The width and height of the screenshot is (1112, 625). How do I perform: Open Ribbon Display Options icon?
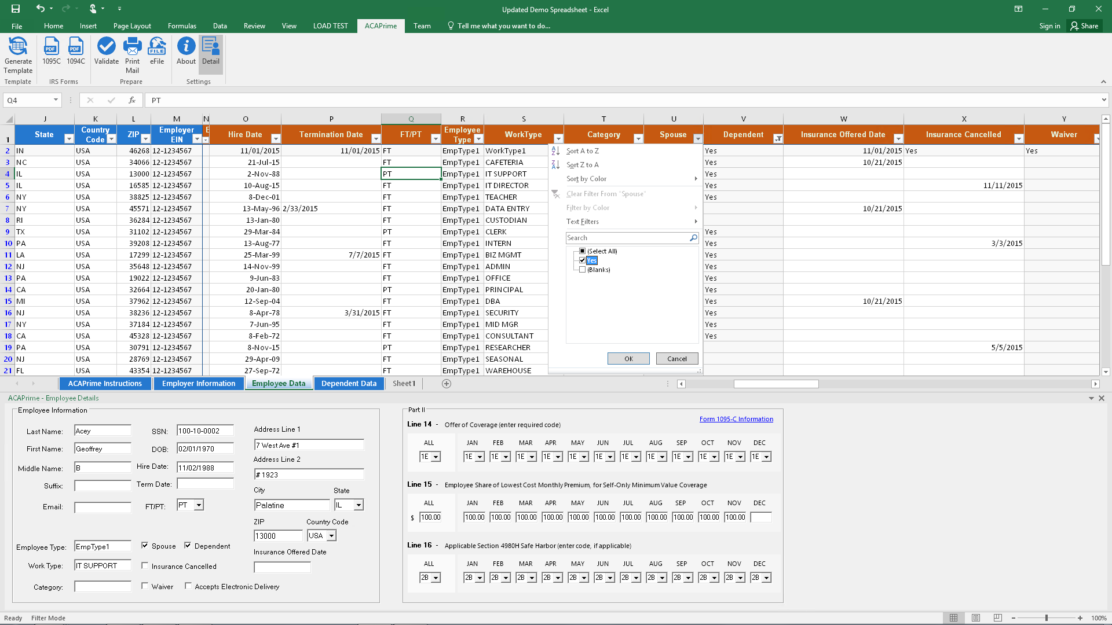[1018, 9]
